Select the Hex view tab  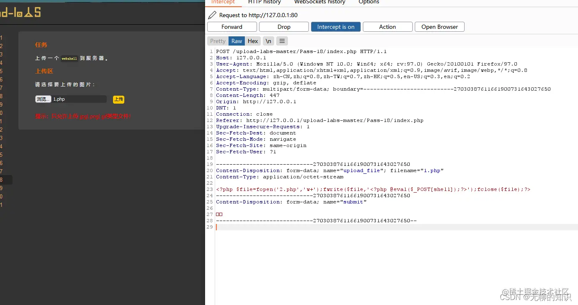(x=253, y=41)
